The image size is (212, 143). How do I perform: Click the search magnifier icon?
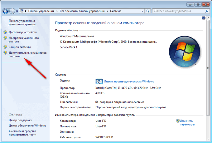207,11
